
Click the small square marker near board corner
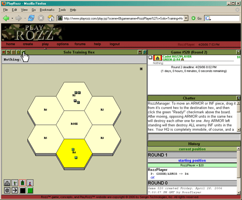(x=141, y=69)
